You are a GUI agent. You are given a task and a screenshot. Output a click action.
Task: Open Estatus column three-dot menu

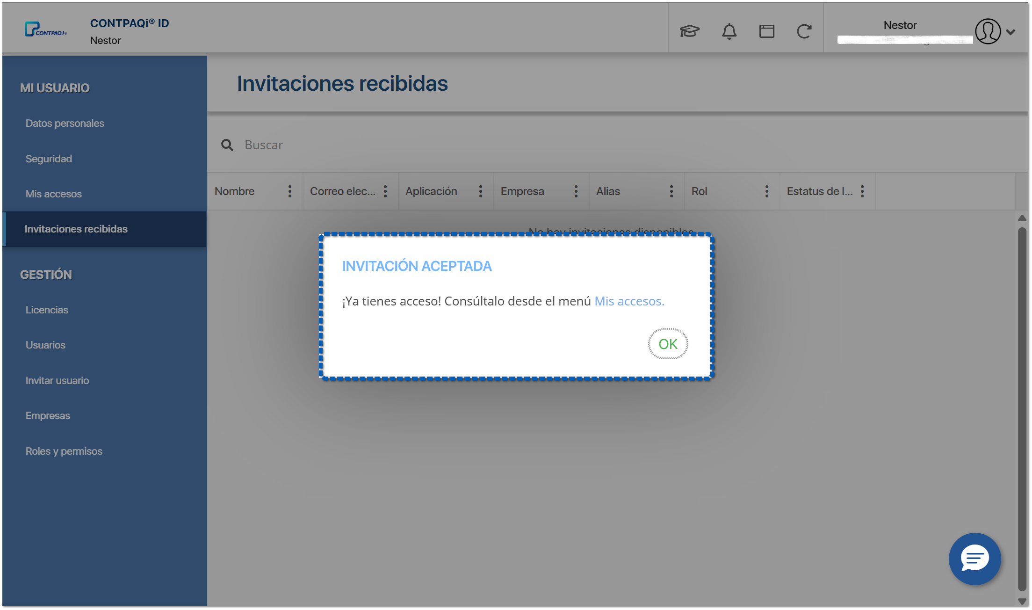coord(862,191)
